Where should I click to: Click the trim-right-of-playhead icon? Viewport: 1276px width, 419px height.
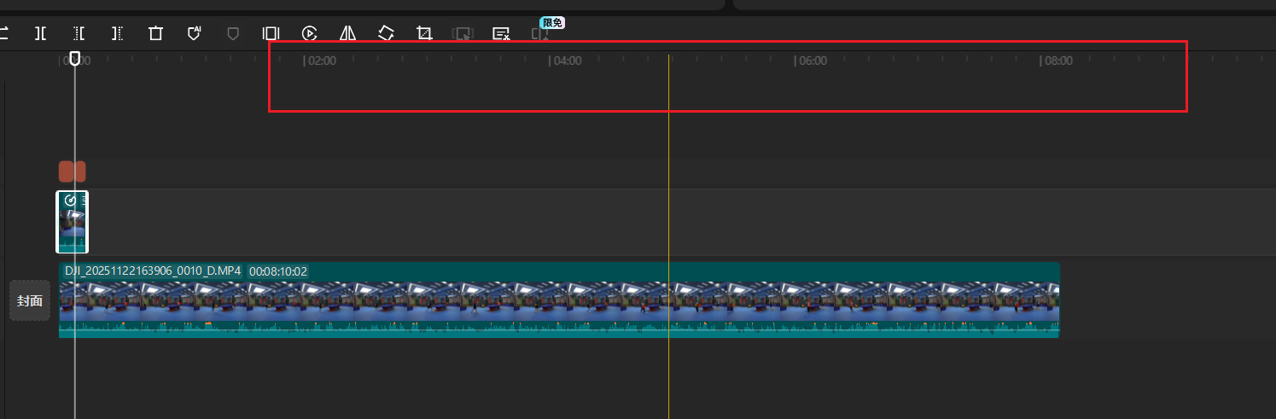point(117,33)
